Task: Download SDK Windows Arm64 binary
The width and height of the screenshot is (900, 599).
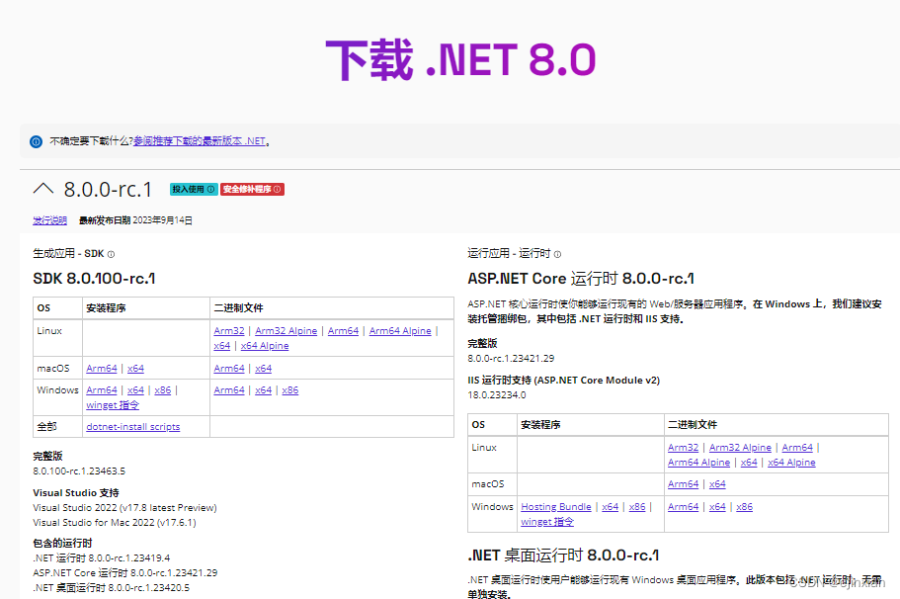Action: (229, 390)
